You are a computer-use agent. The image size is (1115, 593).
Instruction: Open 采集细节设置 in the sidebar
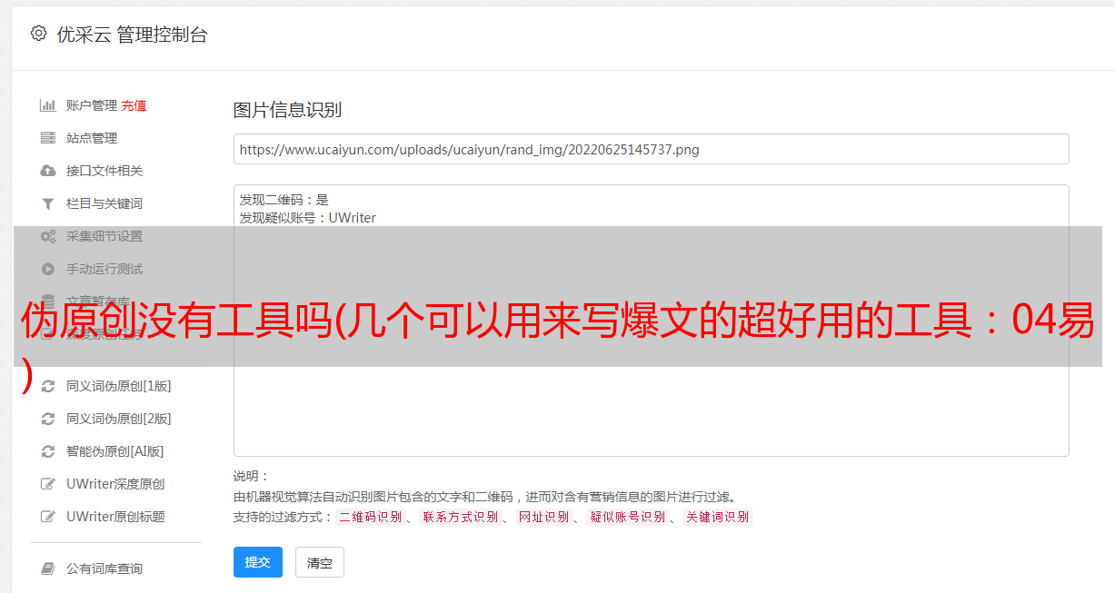click(105, 236)
